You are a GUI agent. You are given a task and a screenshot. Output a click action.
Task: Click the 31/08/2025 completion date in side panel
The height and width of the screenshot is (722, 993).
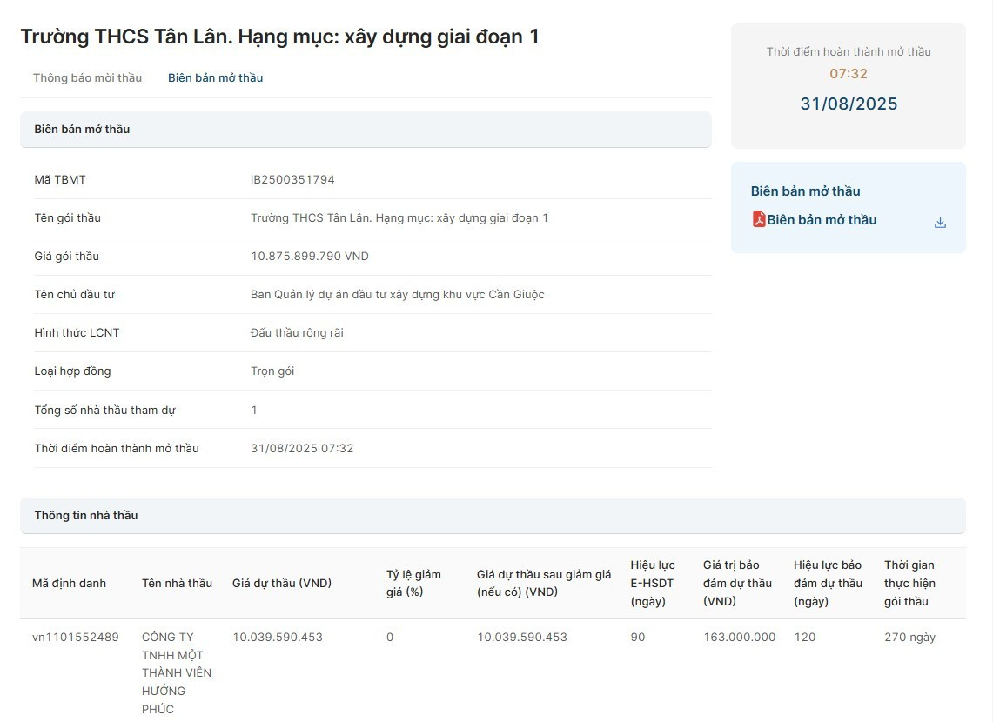click(849, 104)
